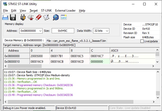162x111 pixels.
Task: Select memory cell 20005000
Action: coord(40,56)
